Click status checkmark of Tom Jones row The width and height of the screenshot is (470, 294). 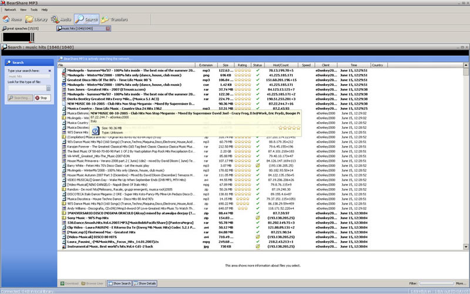257,89
